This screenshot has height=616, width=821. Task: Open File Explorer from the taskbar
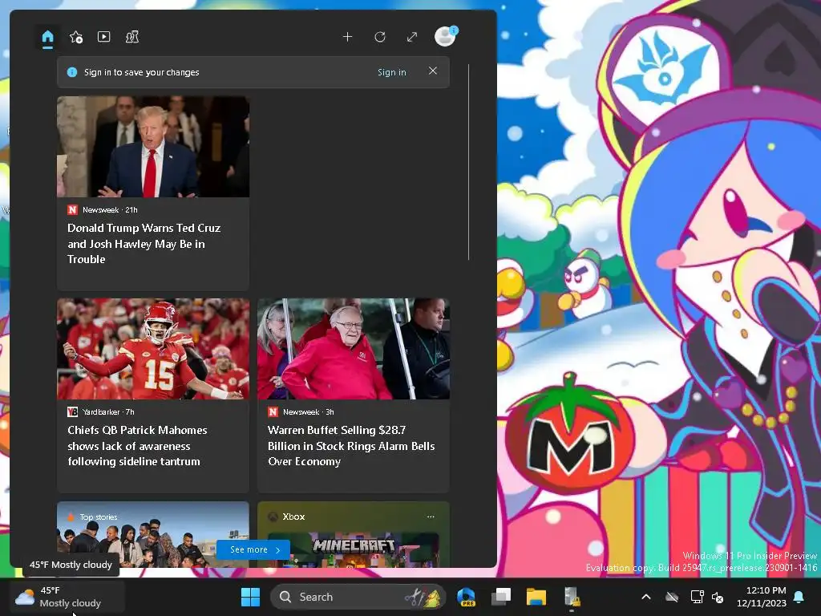(536, 597)
